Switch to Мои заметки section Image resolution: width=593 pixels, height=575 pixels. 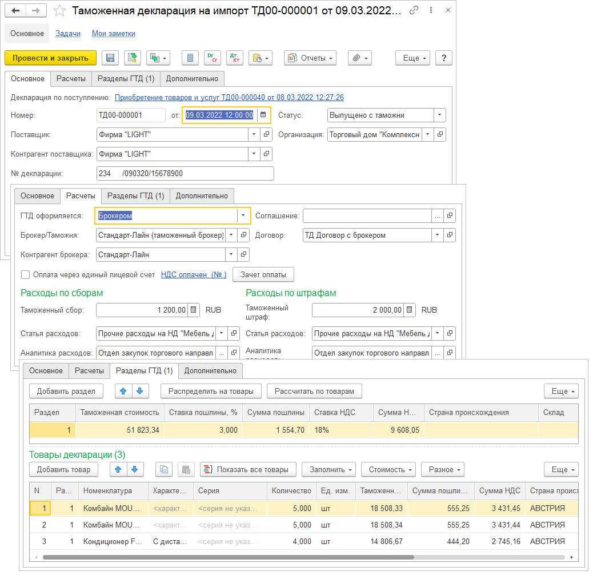(x=114, y=34)
